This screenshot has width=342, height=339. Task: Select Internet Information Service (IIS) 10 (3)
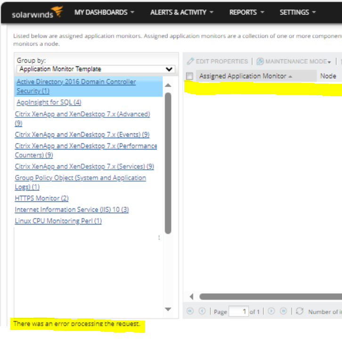pos(72,209)
